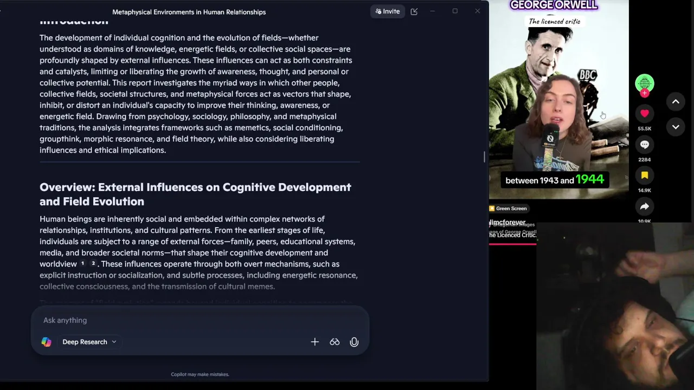694x390 pixels.
Task: Click the glasses vision icon in prompt box
Action: [335, 342]
